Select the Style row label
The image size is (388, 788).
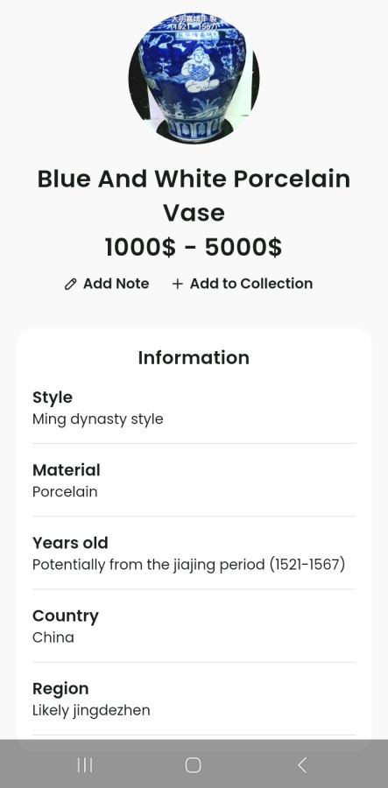click(53, 398)
